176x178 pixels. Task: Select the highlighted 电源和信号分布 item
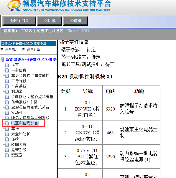coord(24,123)
